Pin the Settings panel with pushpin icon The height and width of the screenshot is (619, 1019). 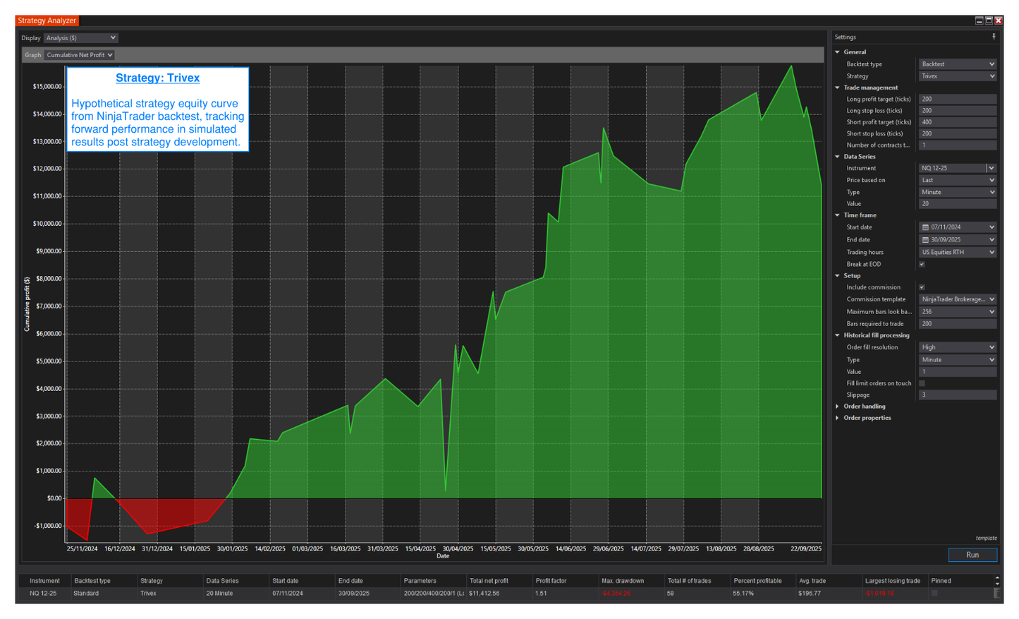click(994, 37)
